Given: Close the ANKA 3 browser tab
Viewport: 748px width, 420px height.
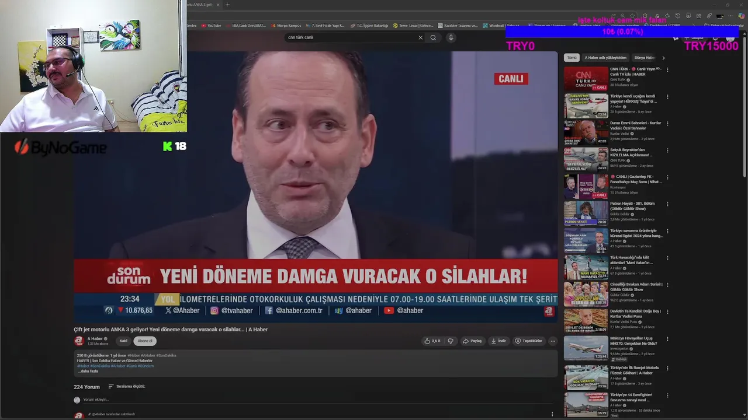Looking at the screenshot, I should (218, 5).
